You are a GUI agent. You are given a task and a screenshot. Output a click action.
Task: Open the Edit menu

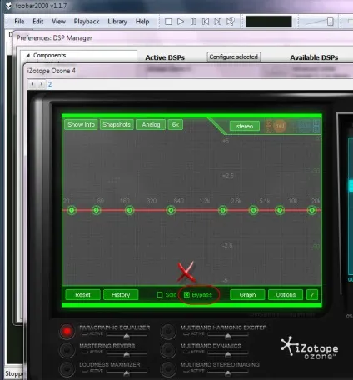pos(38,22)
